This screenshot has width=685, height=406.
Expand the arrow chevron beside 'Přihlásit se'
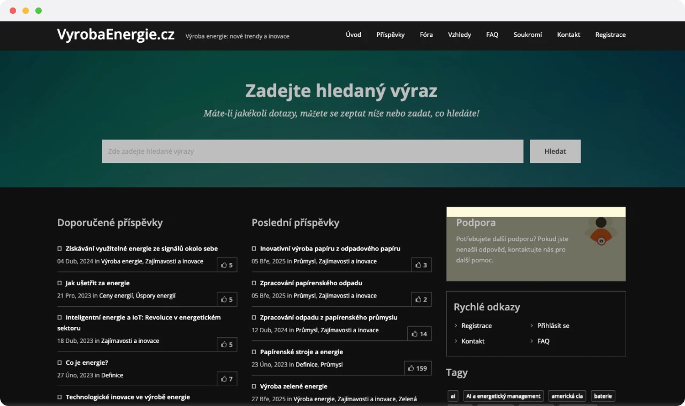pyautogui.click(x=532, y=325)
